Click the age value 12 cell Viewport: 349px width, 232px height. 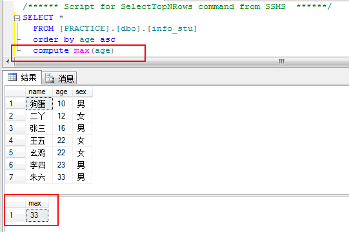[x=63, y=116]
